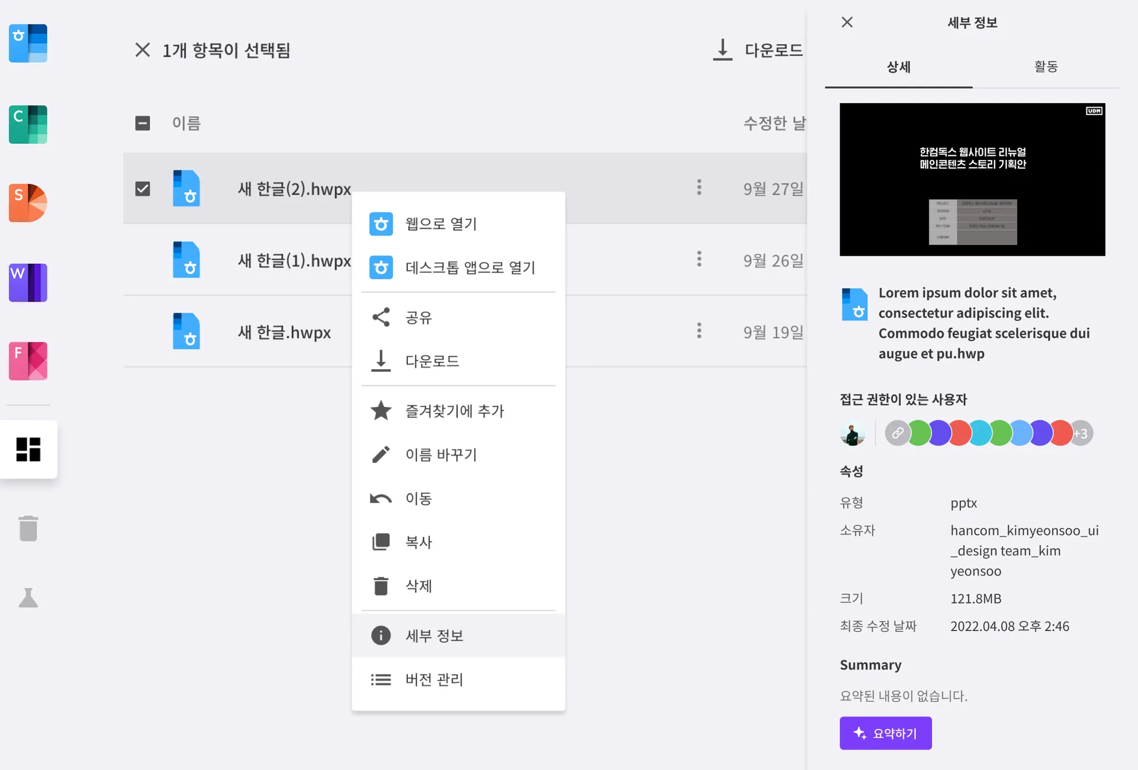
Task: Choose 버전 관리 in the context menu
Action: tap(434, 680)
